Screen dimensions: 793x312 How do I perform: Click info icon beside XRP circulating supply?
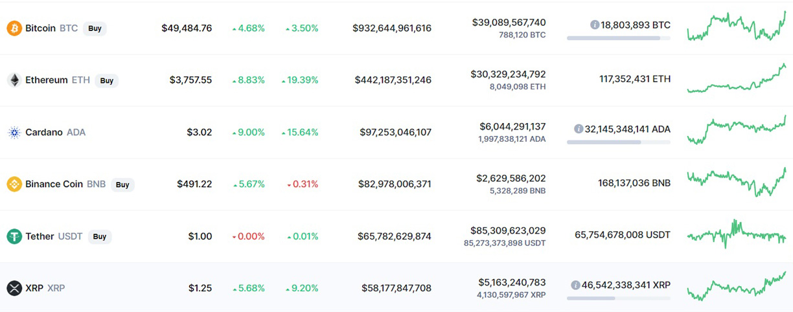pyautogui.click(x=575, y=285)
